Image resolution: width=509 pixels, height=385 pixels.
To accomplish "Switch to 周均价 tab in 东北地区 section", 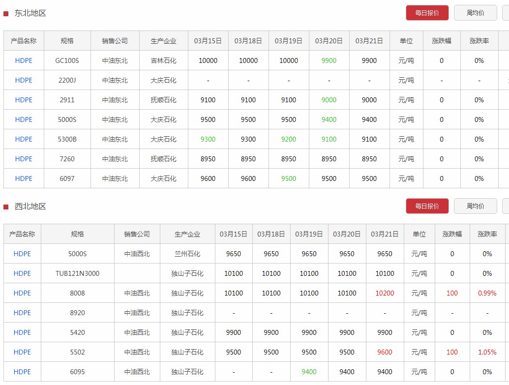I will click(475, 13).
